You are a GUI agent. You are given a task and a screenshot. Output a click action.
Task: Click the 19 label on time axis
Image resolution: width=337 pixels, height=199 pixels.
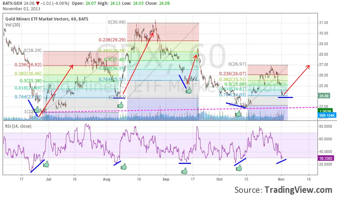[139, 179]
